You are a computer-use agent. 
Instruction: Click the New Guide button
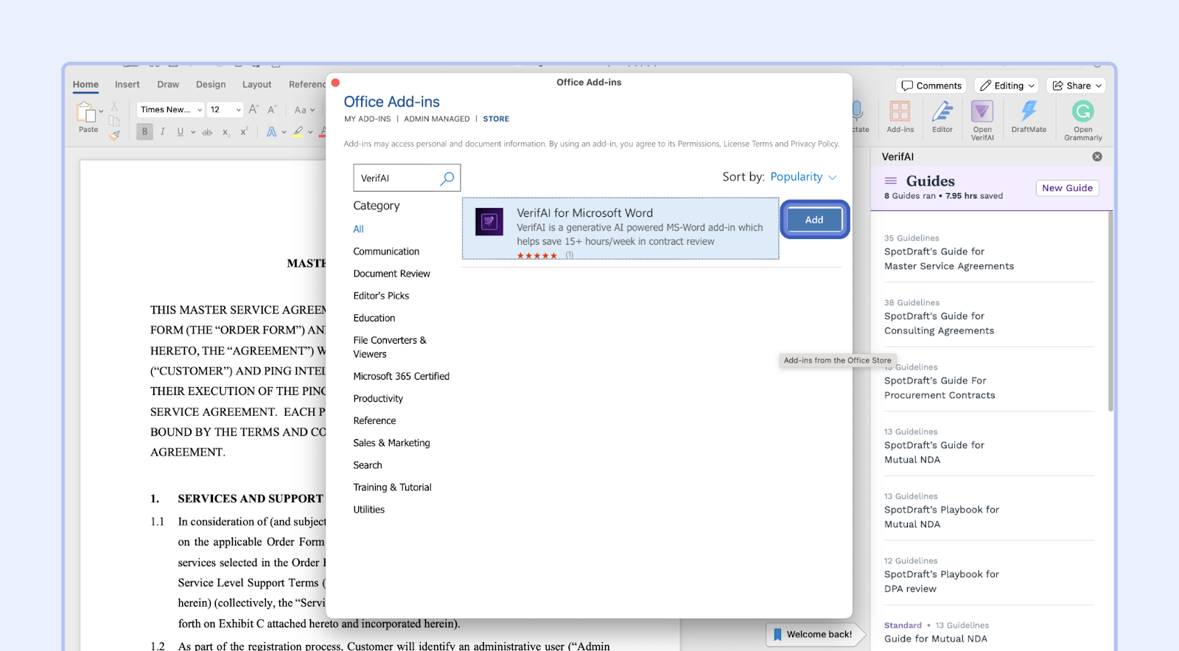point(1067,188)
